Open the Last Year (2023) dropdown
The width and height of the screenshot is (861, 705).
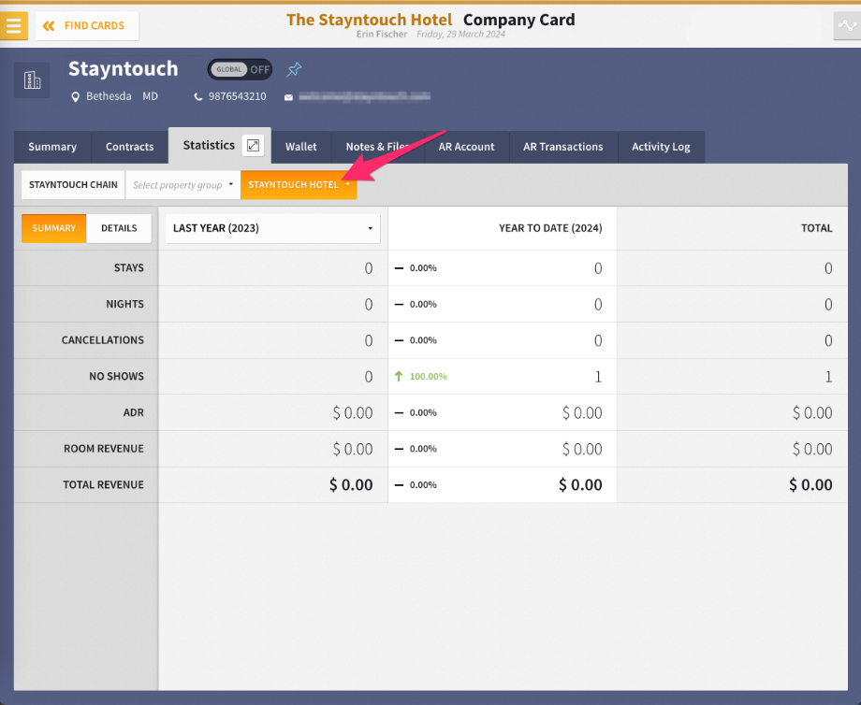tap(272, 228)
